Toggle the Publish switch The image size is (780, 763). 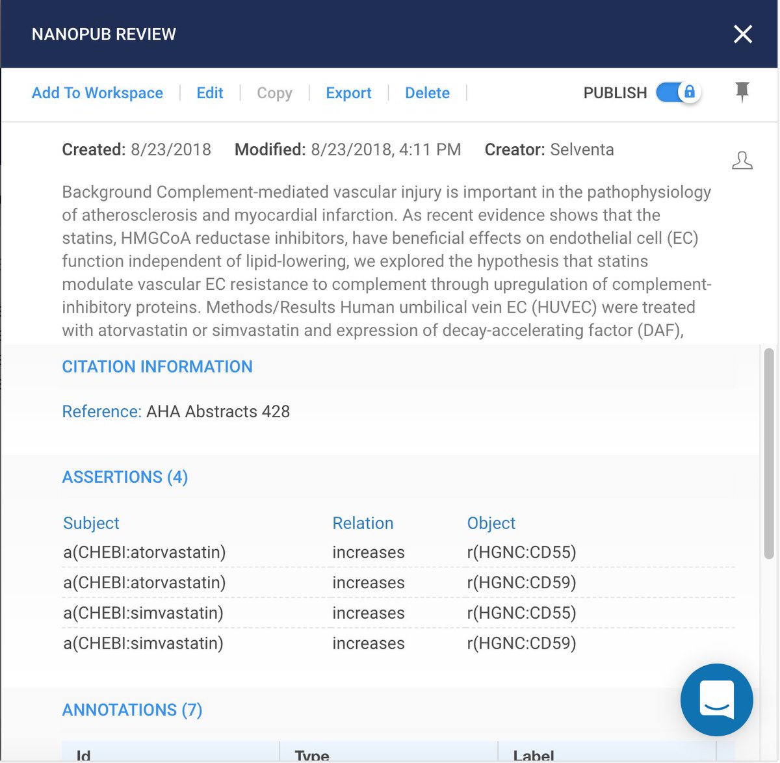click(678, 92)
